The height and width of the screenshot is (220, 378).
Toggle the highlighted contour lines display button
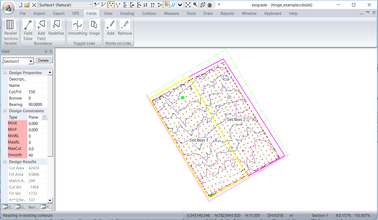tap(166, 5)
